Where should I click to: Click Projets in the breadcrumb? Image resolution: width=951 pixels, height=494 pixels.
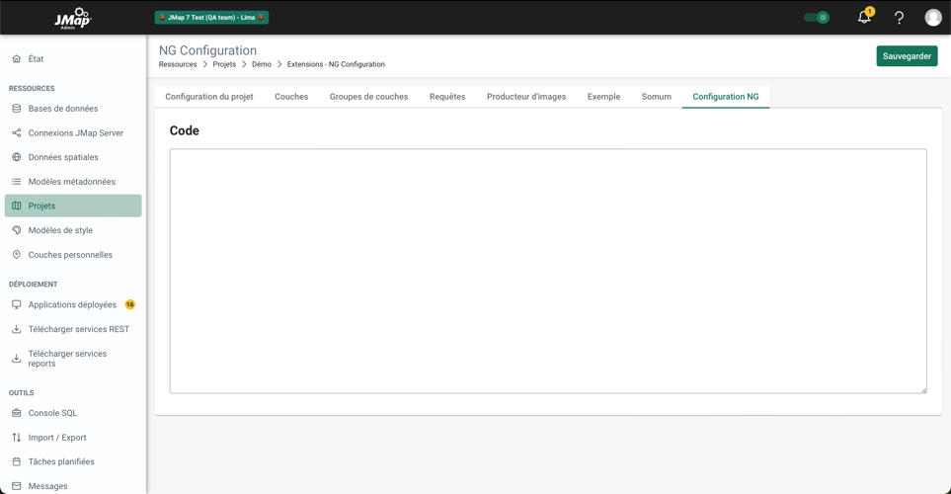[224, 64]
